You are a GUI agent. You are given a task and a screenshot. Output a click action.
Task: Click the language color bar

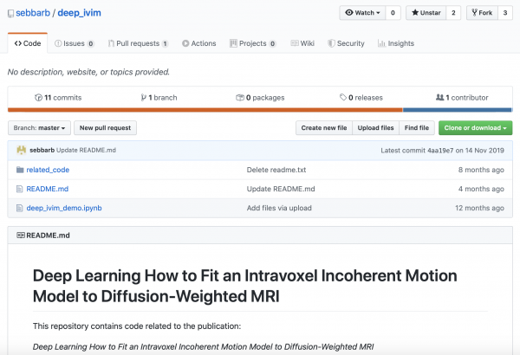click(x=260, y=110)
